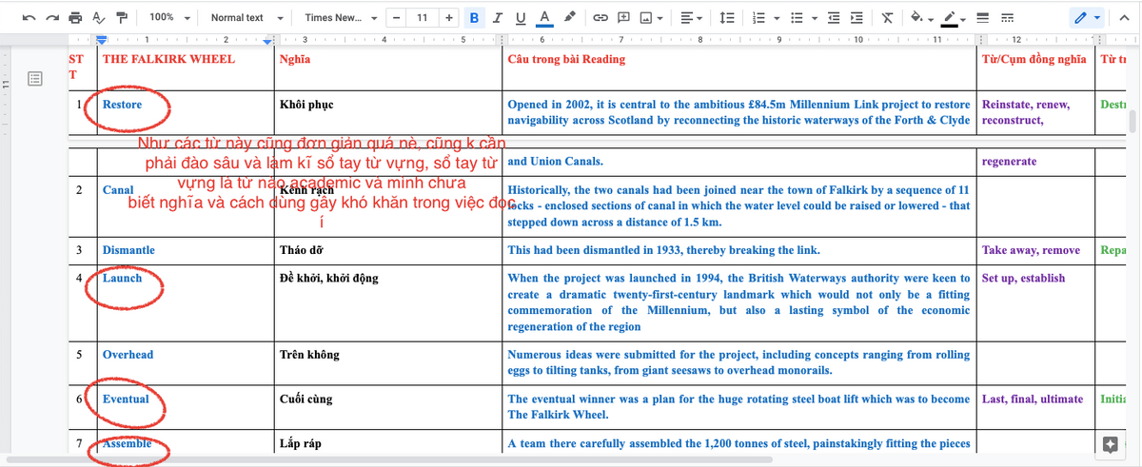The image size is (1142, 467).
Task: Click the Câu trong bài Reading header
Action: click(566, 59)
